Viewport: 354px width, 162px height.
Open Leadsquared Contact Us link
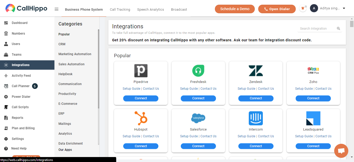coord(324,136)
